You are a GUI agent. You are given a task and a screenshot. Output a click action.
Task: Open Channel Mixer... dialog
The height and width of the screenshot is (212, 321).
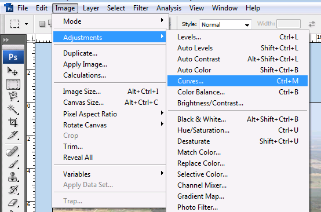238,185
